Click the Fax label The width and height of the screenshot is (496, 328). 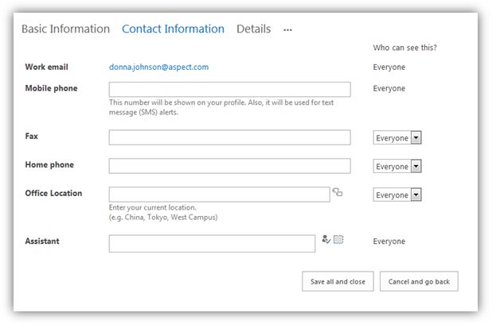[x=31, y=136]
